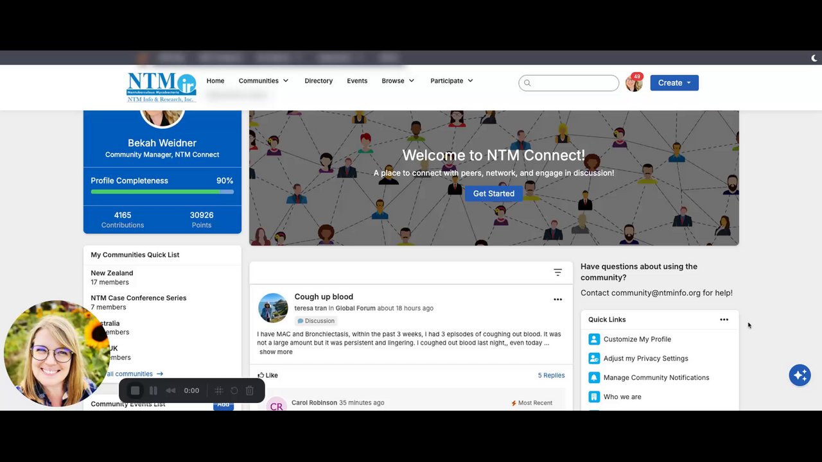Screen dimensions: 822x462
Task: Expand the Communities menu
Action: pyautogui.click(x=263, y=81)
